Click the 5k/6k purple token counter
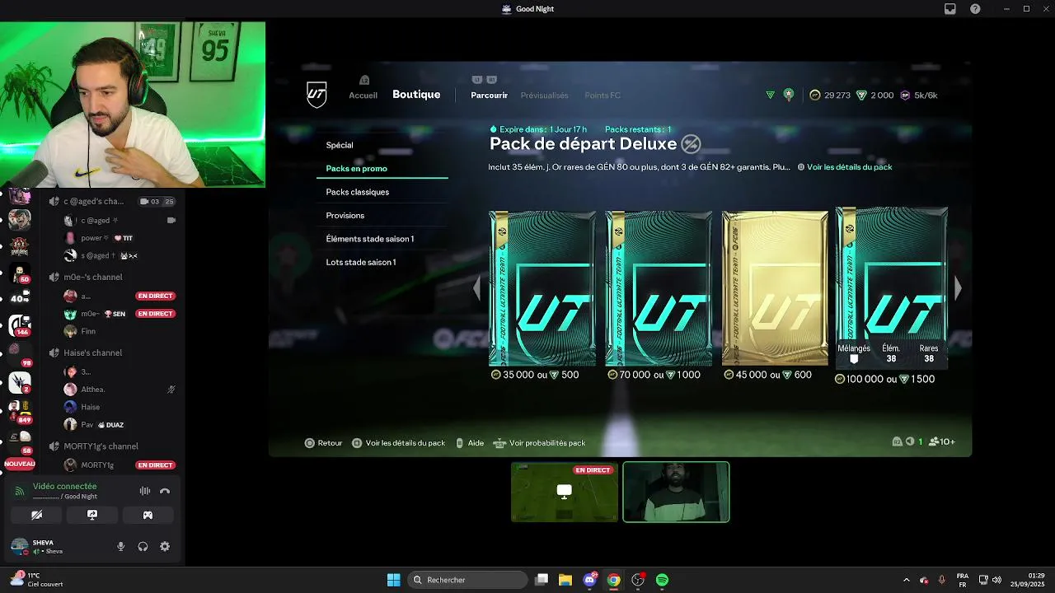Viewport: 1055px width, 593px height. click(x=919, y=96)
